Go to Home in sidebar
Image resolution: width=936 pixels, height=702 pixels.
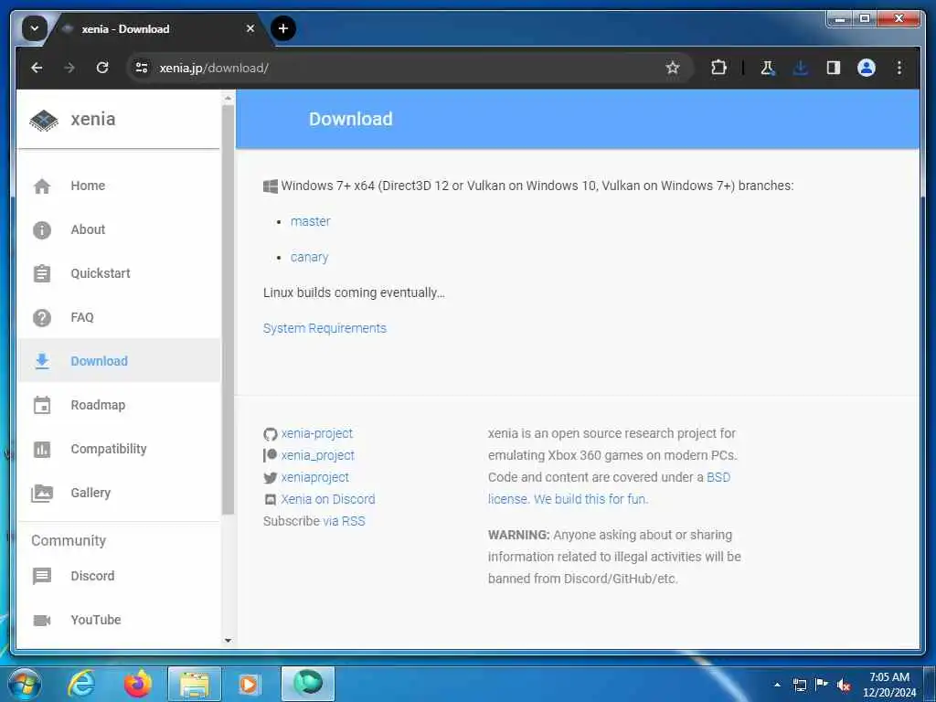pos(119,186)
